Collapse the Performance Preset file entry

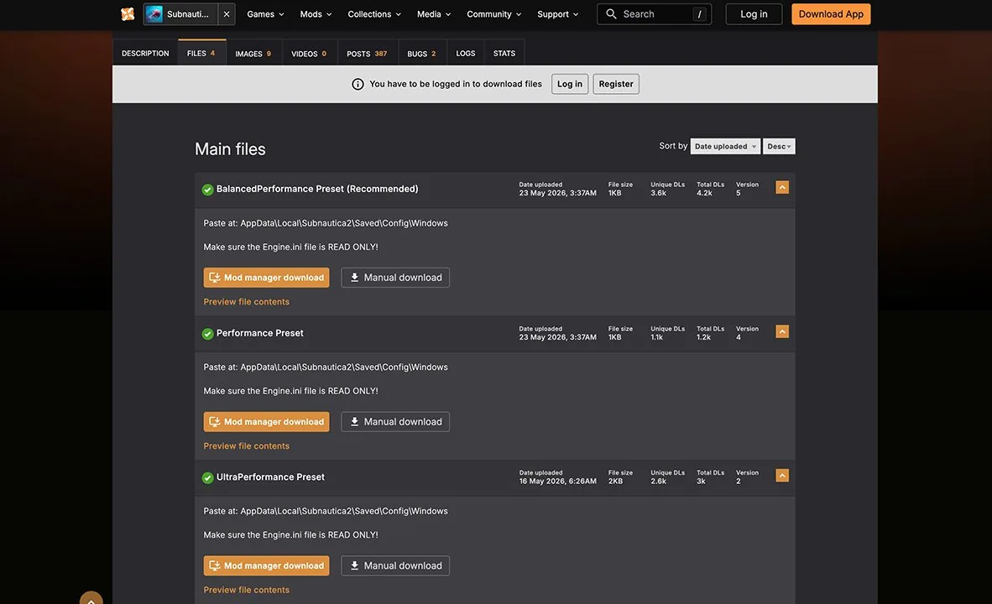pyautogui.click(x=782, y=331)
